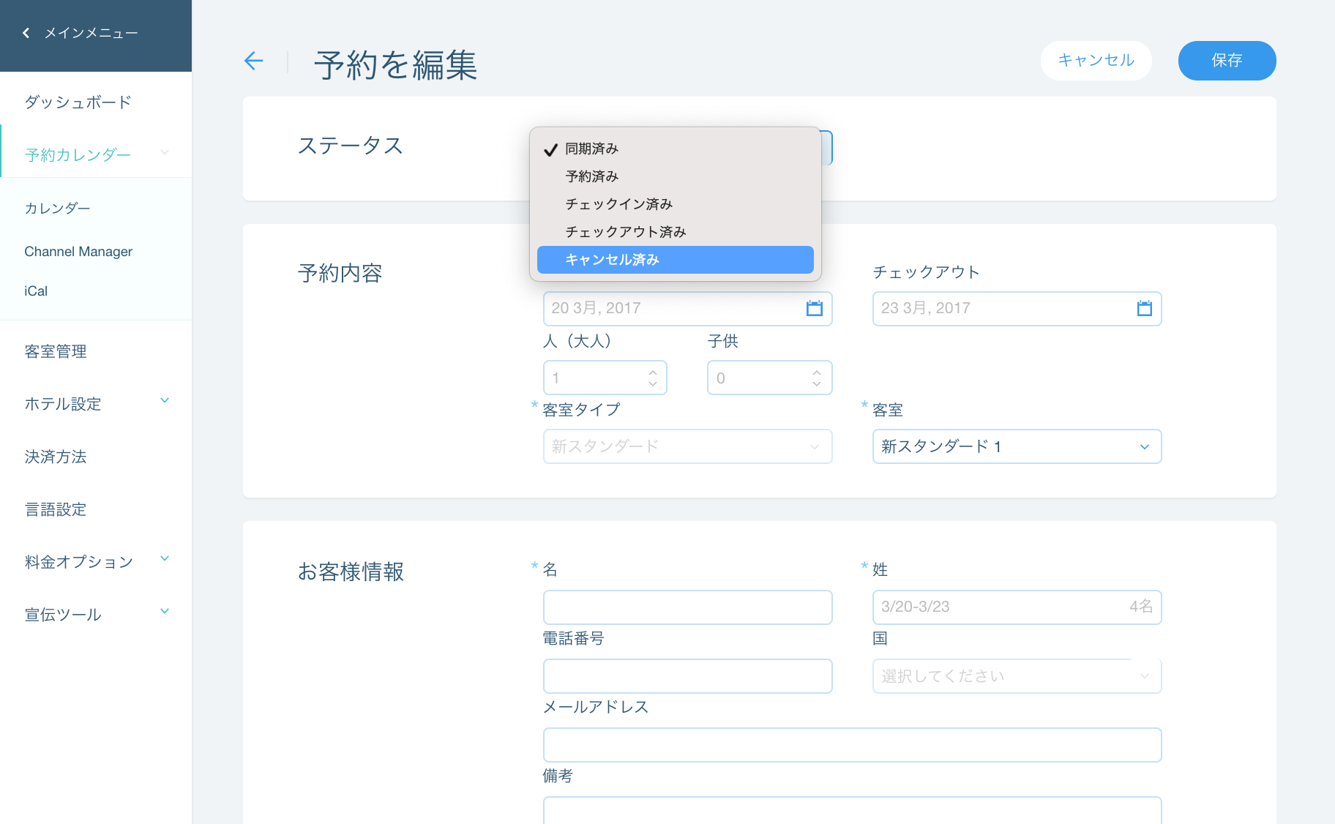Click the 電話番号 input field
1335x824 pixels.
click(687, 676)
